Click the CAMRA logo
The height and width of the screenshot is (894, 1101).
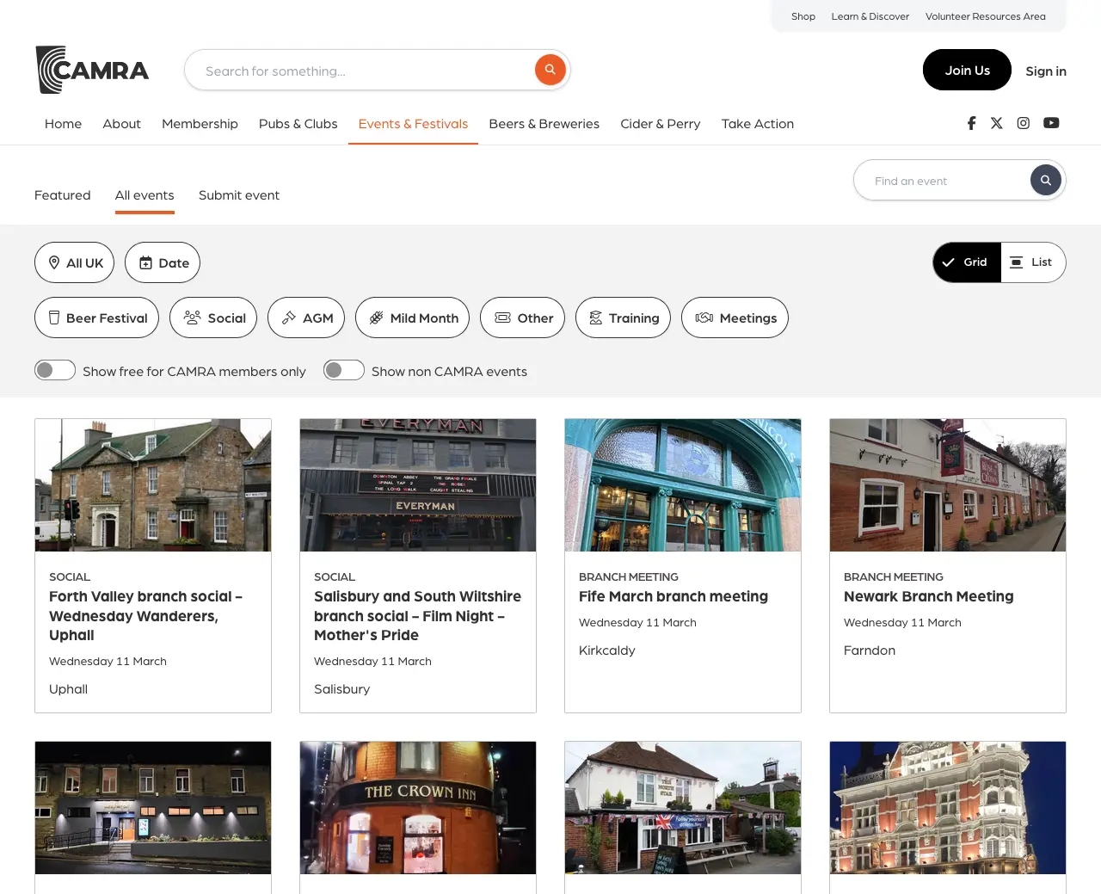92,70
